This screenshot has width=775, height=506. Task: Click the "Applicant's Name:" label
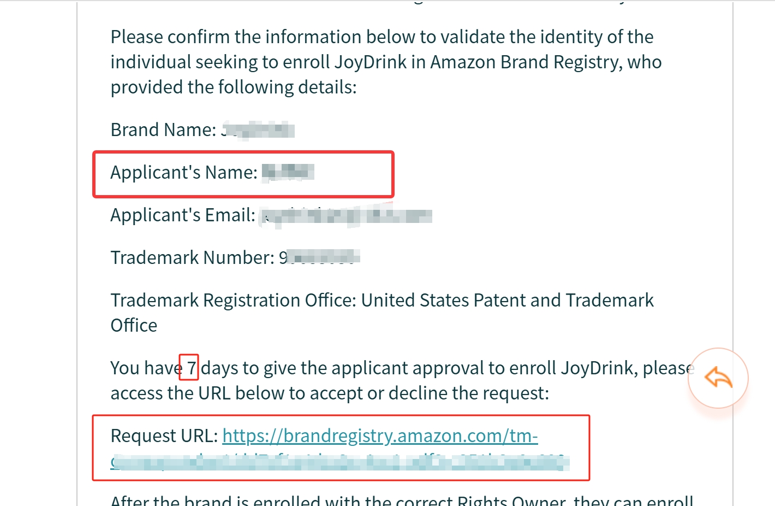click(x=183, y=173)
